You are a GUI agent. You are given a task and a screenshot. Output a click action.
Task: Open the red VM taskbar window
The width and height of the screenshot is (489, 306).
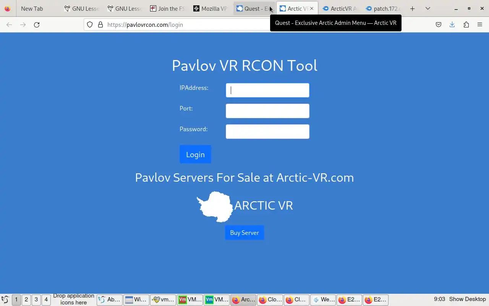[190, 299]
